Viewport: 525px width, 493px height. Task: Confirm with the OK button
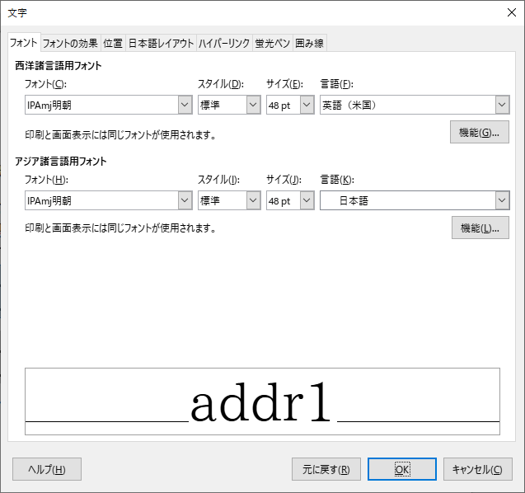point(402,469)
